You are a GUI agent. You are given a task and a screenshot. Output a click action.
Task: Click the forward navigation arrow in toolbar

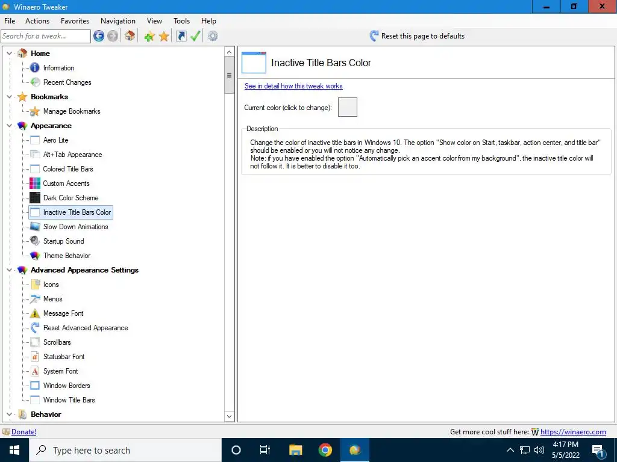click(113, 36)
